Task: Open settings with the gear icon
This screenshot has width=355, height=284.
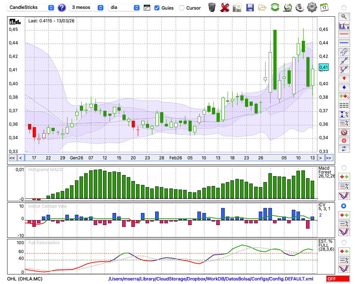Action: (311, 7)
